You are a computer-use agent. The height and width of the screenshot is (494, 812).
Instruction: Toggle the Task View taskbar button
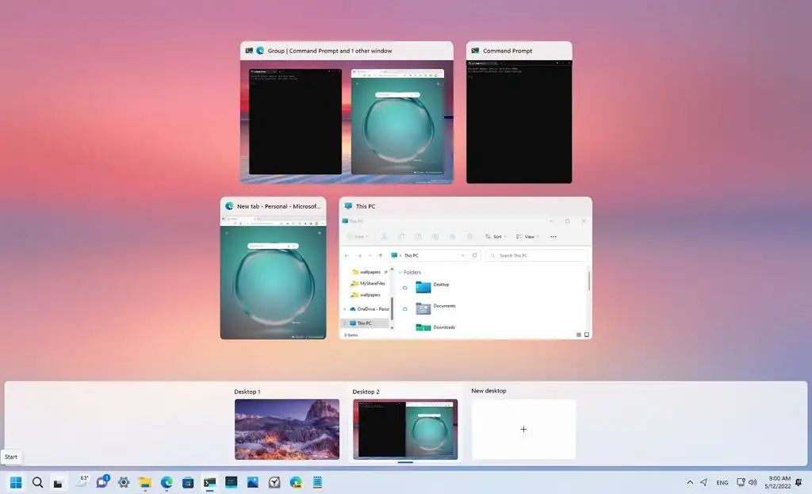click(x=58, y=483)
